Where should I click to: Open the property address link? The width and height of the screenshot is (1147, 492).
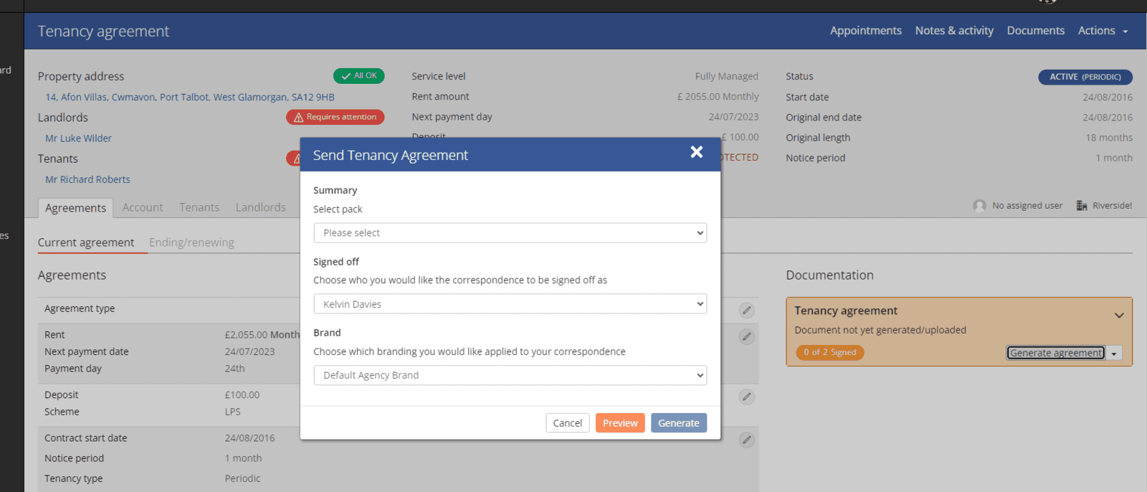[190, 97]
